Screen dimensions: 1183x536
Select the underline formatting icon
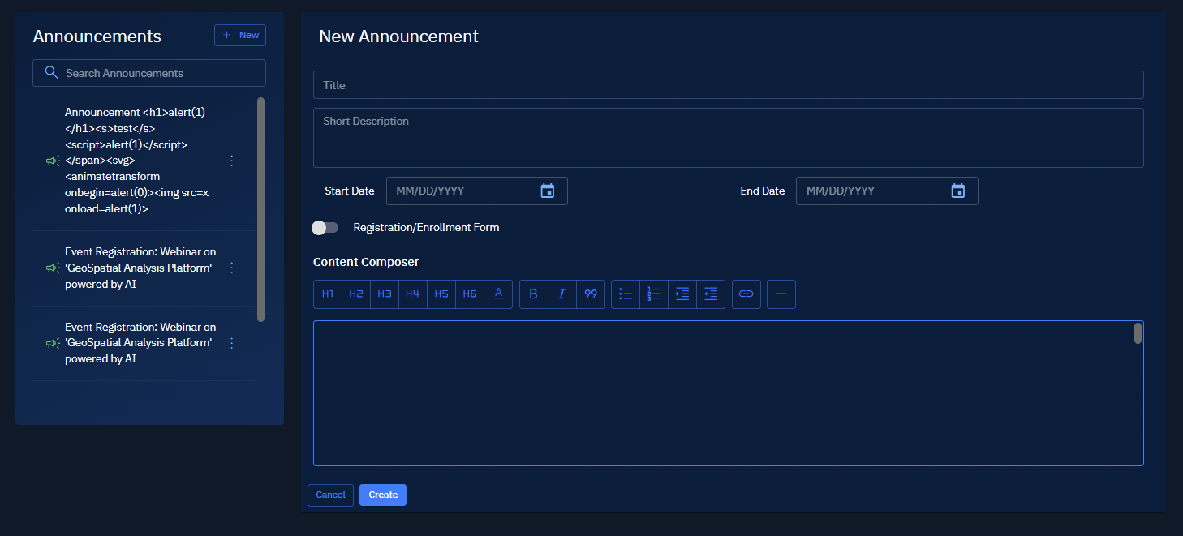497,294
